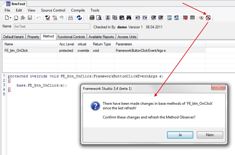This screenshot has height=155, width=235.
Task: Switch to the Functional Controls tab
Action: click(x=71, y=37)
